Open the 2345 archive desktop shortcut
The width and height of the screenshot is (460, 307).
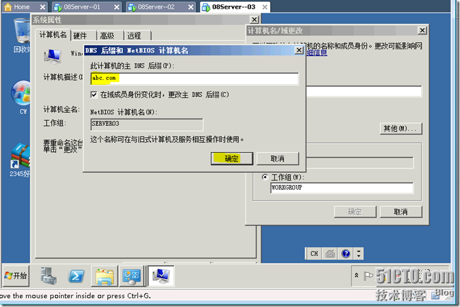click(x=20, y=160)
